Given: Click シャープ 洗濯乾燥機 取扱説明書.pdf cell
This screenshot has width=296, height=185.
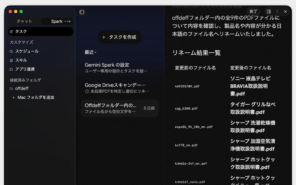Looking at the screenshot, I should tap(253, 127).
